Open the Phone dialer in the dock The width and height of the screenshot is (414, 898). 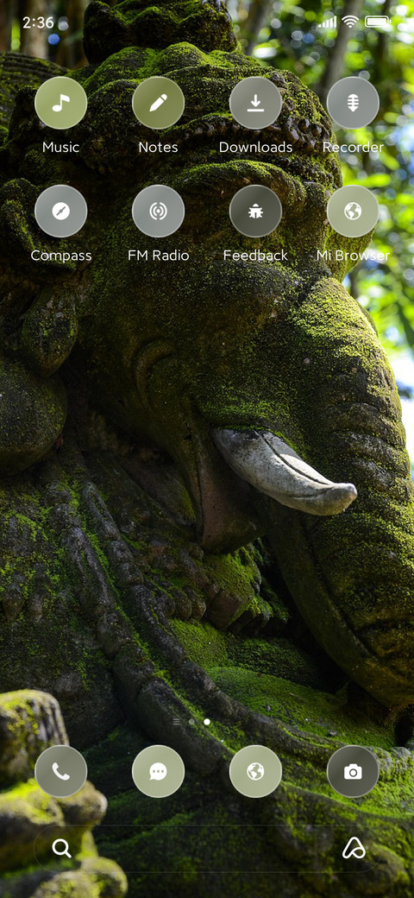pyautogui.click(x=60, y=771)
